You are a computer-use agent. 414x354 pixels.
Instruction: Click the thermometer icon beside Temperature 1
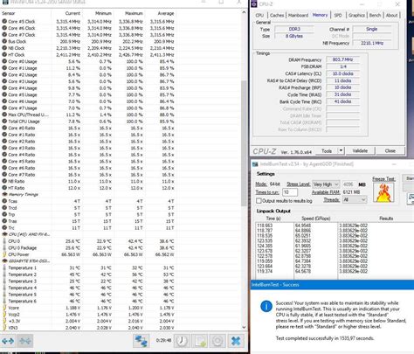coord(4,267)
